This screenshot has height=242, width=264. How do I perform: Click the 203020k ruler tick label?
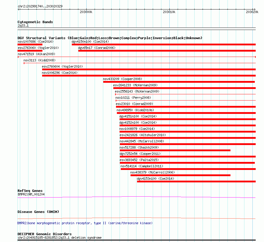pyautogui.click(x=252, y=12)
